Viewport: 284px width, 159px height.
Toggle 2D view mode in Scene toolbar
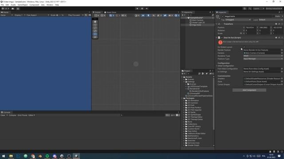click(143, 15)
